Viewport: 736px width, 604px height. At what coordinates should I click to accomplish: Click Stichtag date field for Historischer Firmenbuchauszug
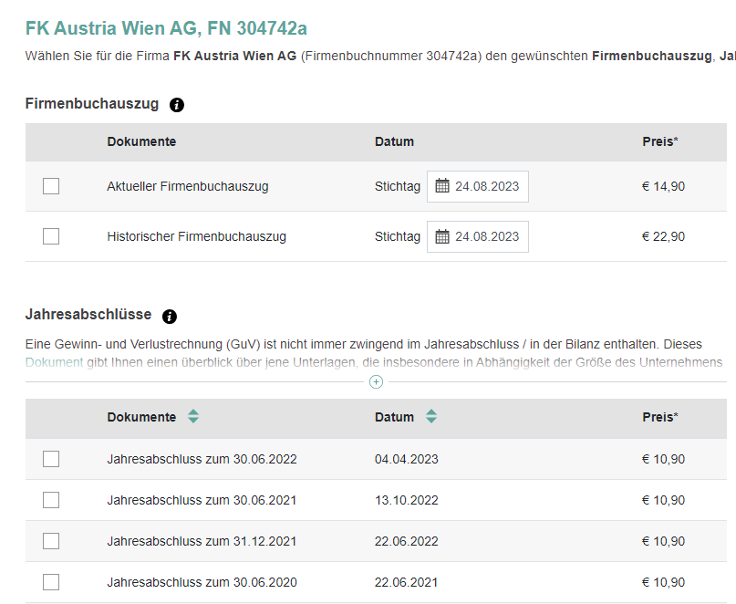click(x=487, y=236)
